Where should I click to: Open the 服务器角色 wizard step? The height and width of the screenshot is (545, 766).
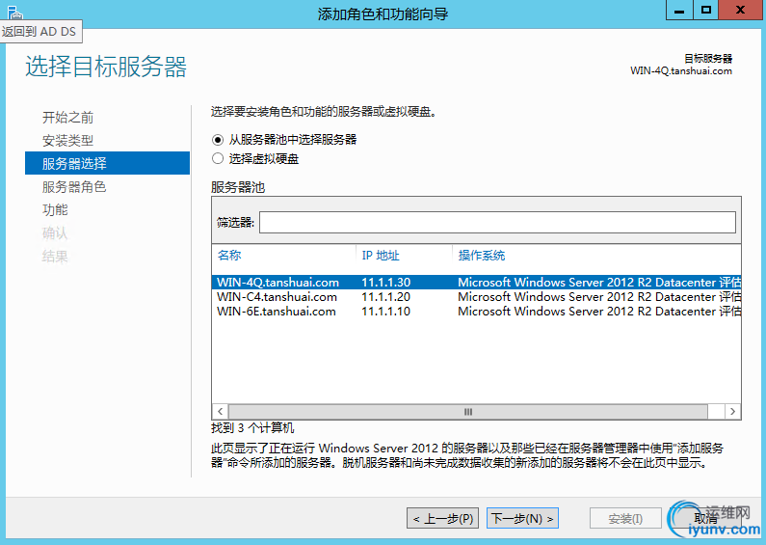[74, 187]
